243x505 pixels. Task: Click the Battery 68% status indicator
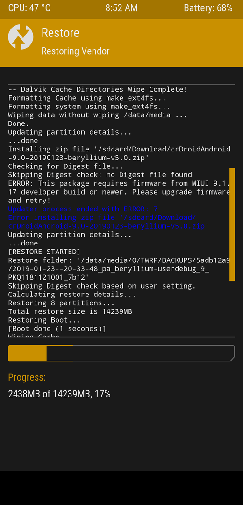[x=208, y=8]
